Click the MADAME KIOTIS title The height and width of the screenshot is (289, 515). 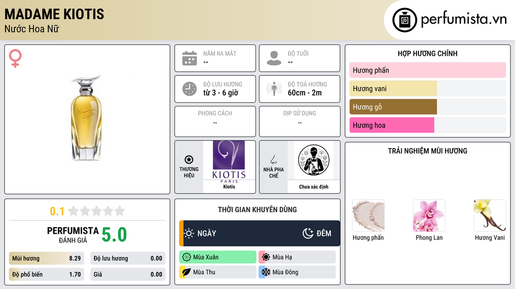click(54, 14)
